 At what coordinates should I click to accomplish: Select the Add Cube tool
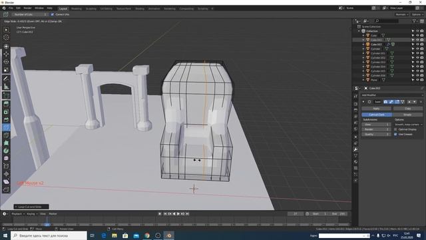[x=6, y=95]
